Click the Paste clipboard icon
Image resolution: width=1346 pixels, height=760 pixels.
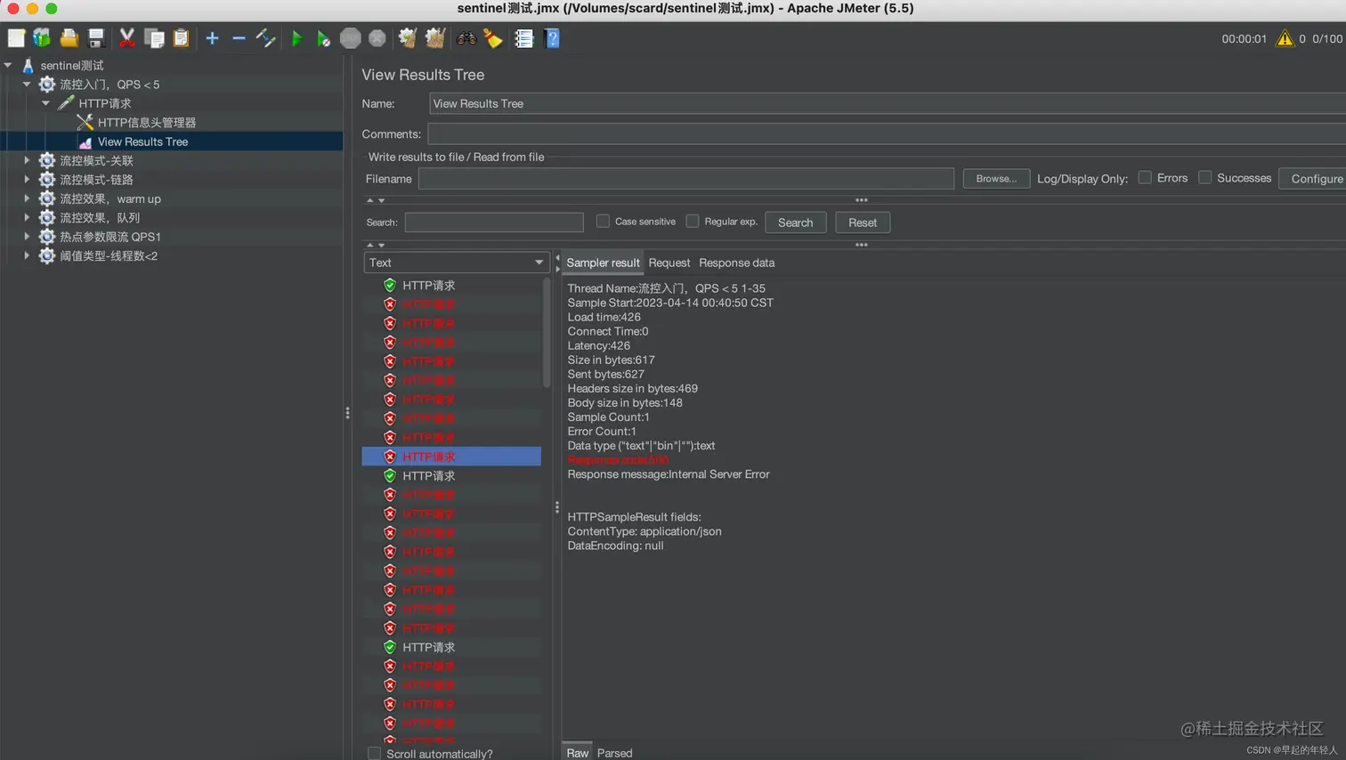(x=181, y=38)
